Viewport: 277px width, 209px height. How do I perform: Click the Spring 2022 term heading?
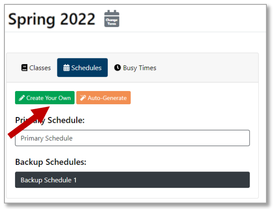pos(52,19)
